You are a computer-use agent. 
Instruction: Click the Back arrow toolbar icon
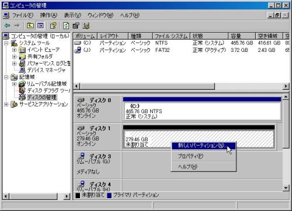(8, 26)
